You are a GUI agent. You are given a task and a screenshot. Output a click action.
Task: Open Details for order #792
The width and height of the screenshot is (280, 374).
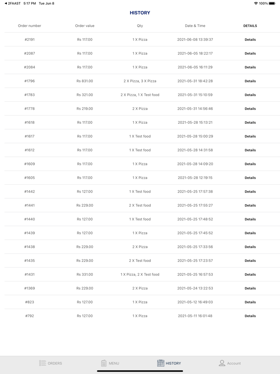click(x=250, y=316)
